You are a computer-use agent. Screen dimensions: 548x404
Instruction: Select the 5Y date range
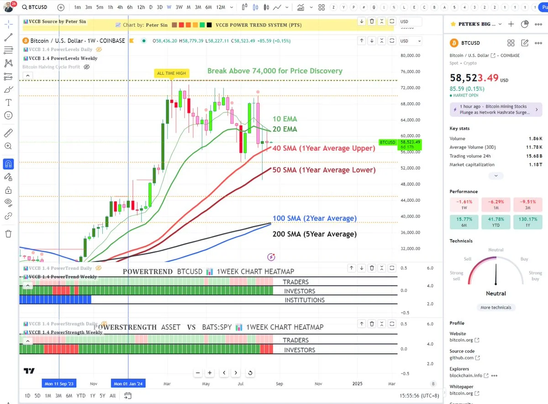[102, 396]
